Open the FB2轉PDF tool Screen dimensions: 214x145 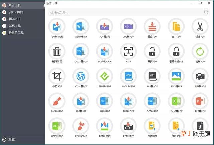pyautogui.click(x=152, y=76)
